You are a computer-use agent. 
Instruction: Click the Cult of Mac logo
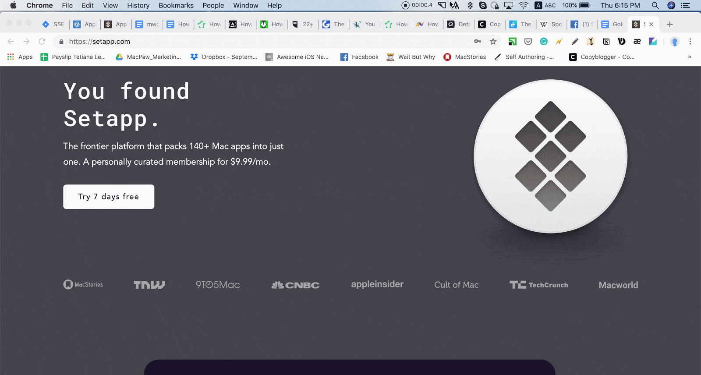click(x=457, y=285)
